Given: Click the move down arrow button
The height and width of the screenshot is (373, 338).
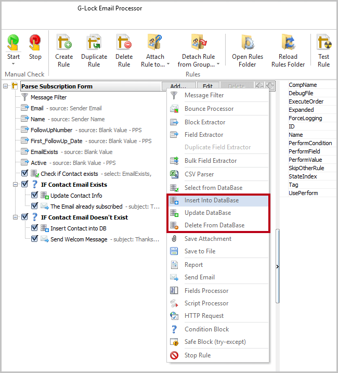Looking at the screenshot, I should click(270, 86).
